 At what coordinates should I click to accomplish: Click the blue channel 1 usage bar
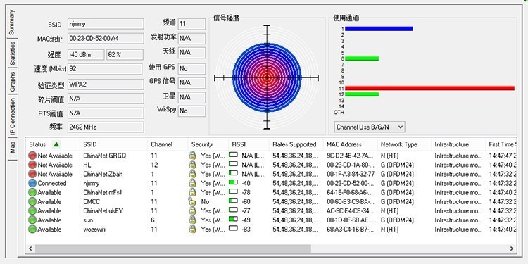pos(379,29)
